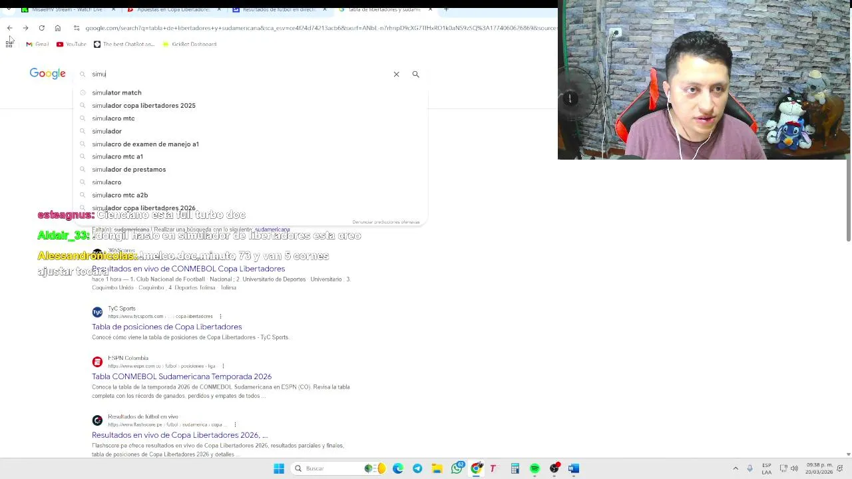The height and width of the screenshot is (479, 852).
Task: Choose suggestion simulacro de examen de manejo a1
Action: pos(250,144)
